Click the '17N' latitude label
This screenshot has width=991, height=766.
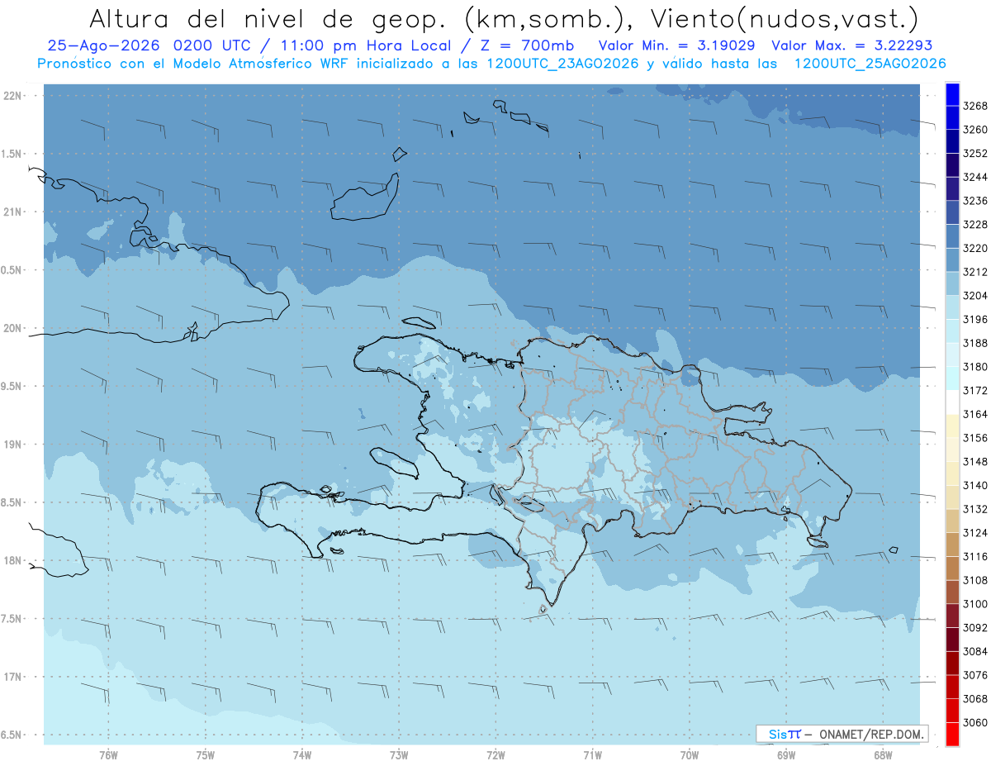[x=12, y=677]
